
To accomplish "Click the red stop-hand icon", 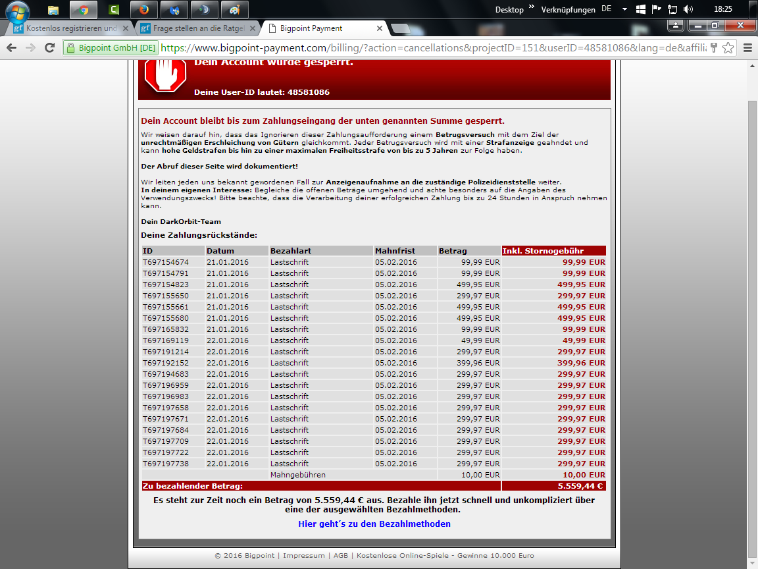I will [x=165, y=74].
